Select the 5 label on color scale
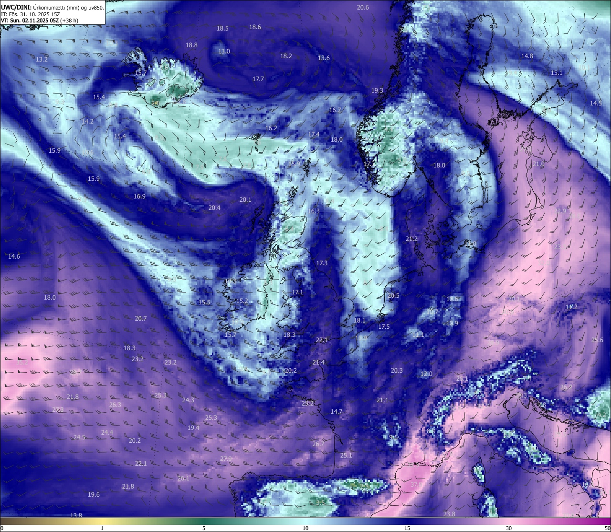 click(204, 528)
